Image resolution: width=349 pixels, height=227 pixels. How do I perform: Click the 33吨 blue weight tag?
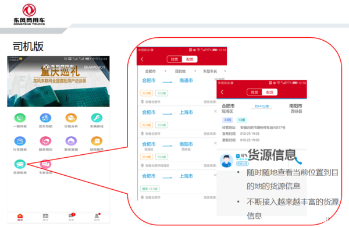point(227,120)
